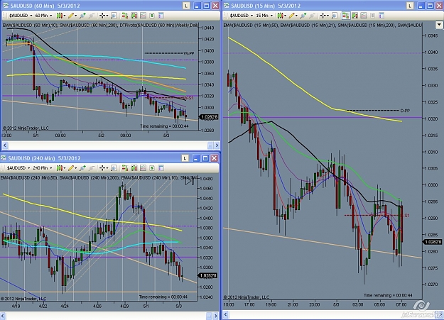Image resolution: width=444 pixels, height=320 pixels.
Task: Click left scroll arrow under 15 Min chart
Action: [226, 314]
